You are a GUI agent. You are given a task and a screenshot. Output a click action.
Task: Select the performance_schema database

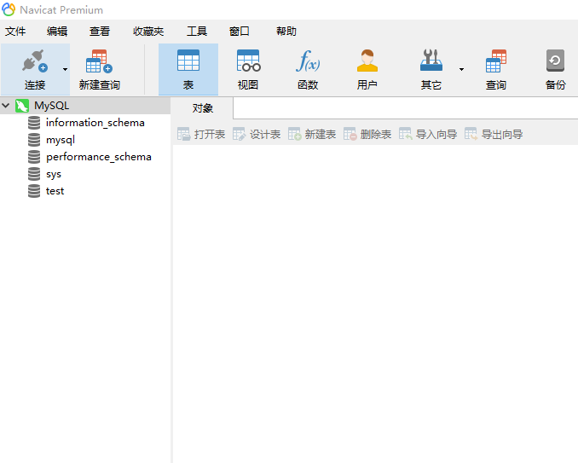99,157
